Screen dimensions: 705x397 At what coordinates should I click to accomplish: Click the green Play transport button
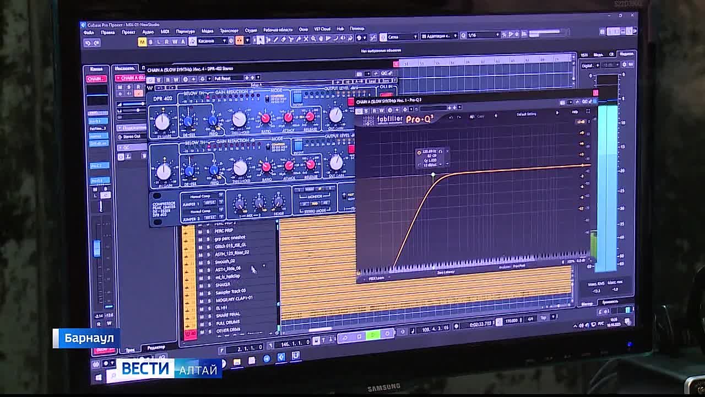tap(373, 334)
